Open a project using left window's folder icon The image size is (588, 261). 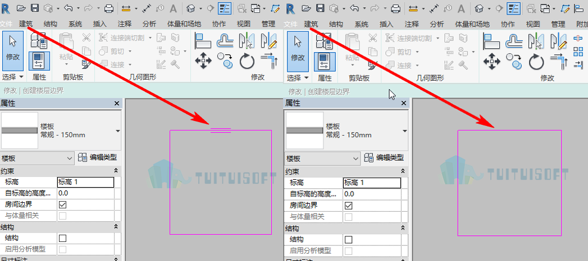point(21,8)
